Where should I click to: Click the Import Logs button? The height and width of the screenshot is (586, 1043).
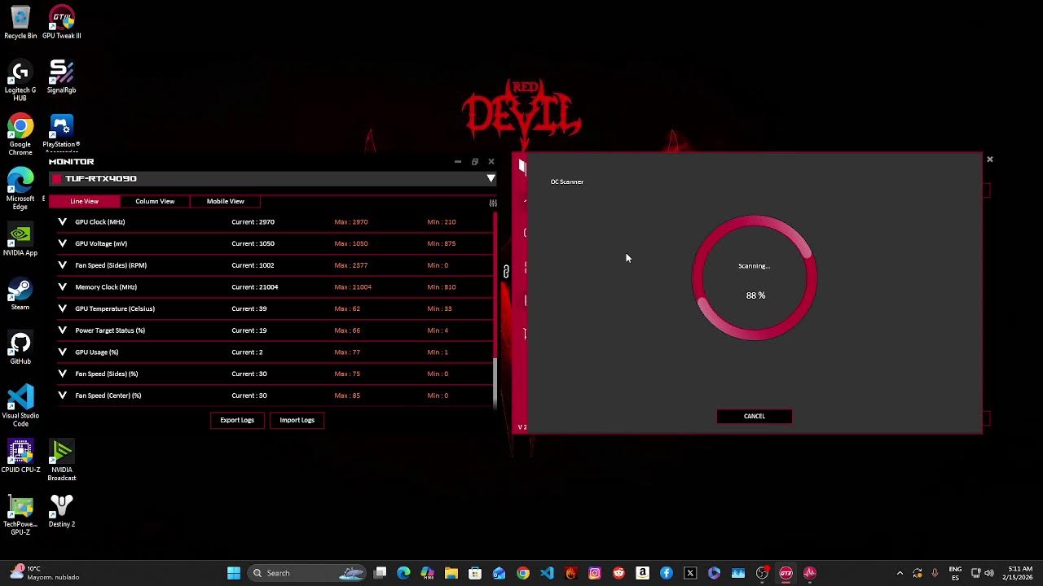point(297,420)
